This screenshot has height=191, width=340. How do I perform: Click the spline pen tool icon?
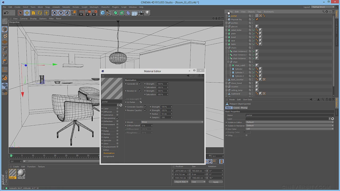109,13
